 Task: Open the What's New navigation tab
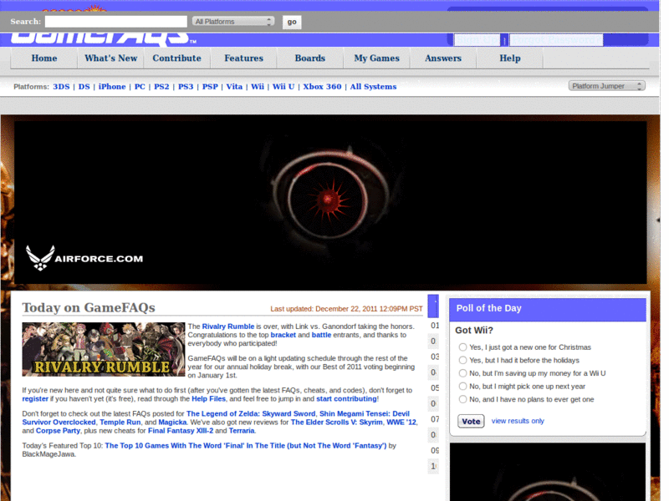(x=110, y=58)
